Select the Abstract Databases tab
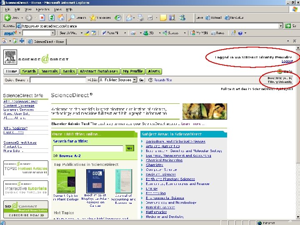The height and width of the screenshot is (225, 300). [x=99, y=71]
